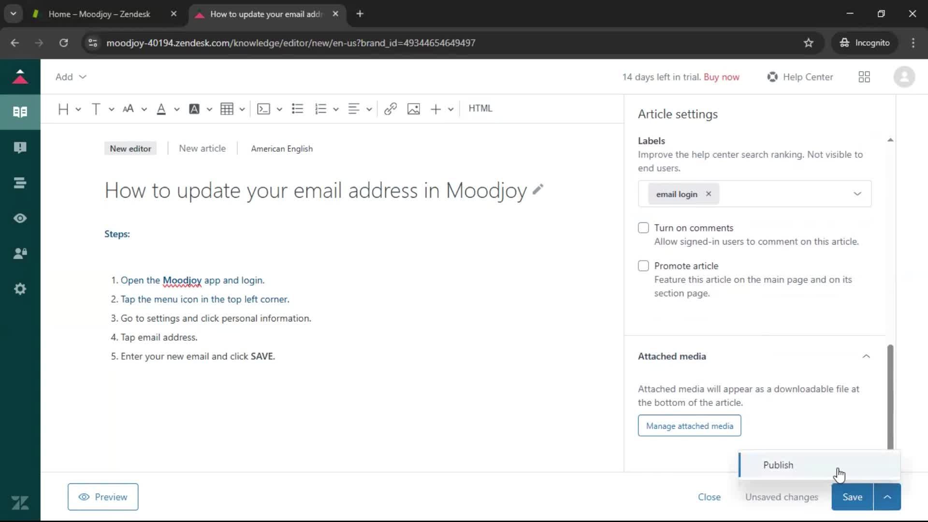
Task: Insert a code block
Action: (x=263, y=109)
